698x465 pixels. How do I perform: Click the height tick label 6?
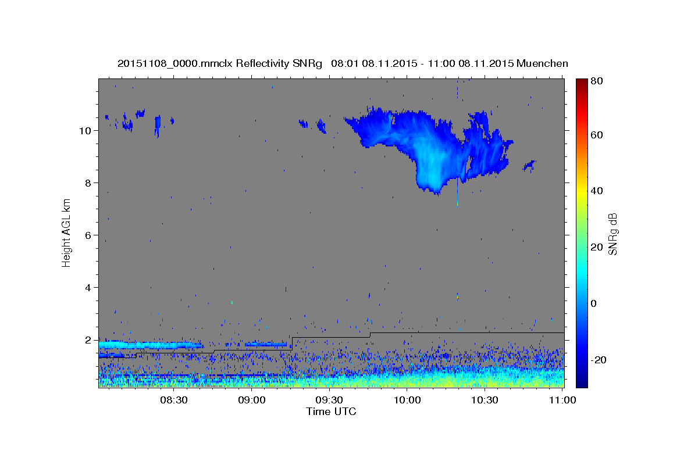point(89,235)
